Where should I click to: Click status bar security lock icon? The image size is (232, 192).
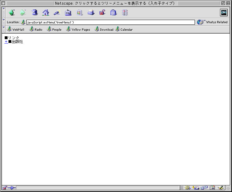click(5, 188)
